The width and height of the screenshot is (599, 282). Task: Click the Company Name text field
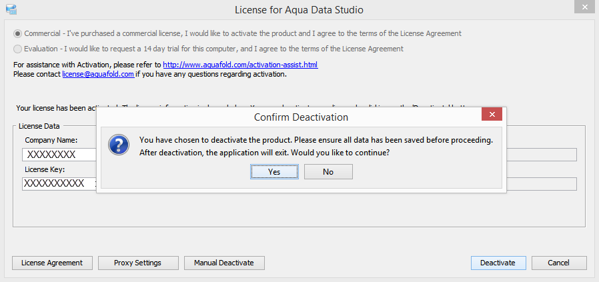pyautogui.click(x=59, y=155)
